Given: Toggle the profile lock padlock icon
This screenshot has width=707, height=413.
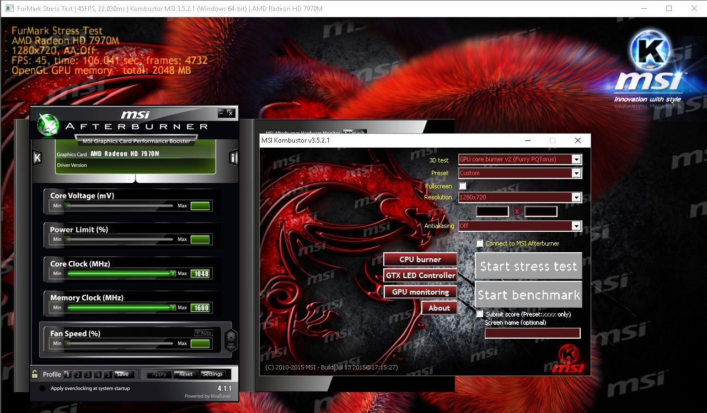Looking at the screenshot, I should coord(35,374).
